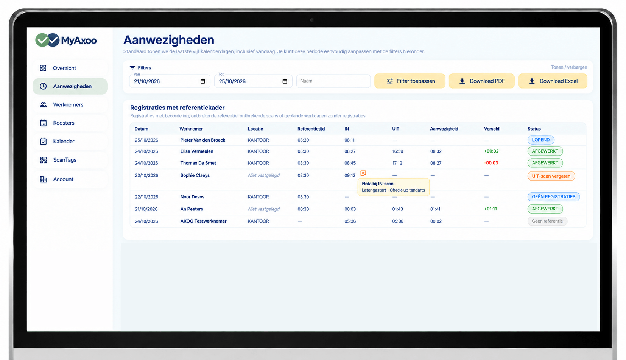This screenshot has width=626, height=360.
Task: Click the UIT-scan vergeten status badge
Action: 551,176
